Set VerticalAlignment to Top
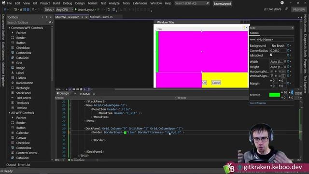 coord(272,76)
